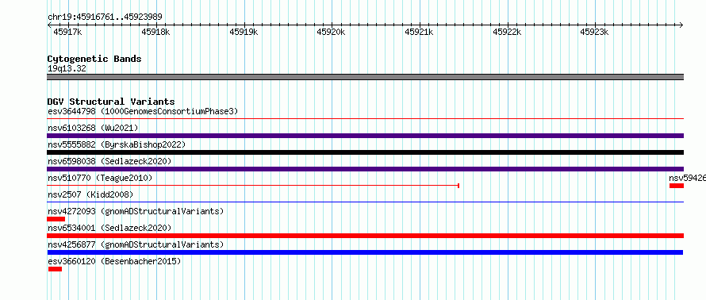The height and width of the screenshot is (300, 706).
Task: Open label esv3660120 (Besenbacher2015)
Action: pos(114,261)
